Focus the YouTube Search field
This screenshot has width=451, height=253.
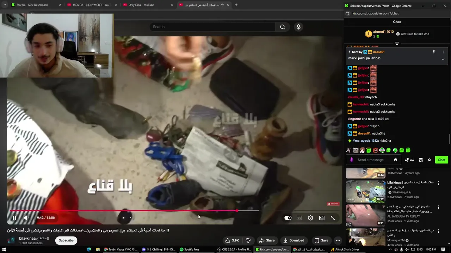(212, 27)
